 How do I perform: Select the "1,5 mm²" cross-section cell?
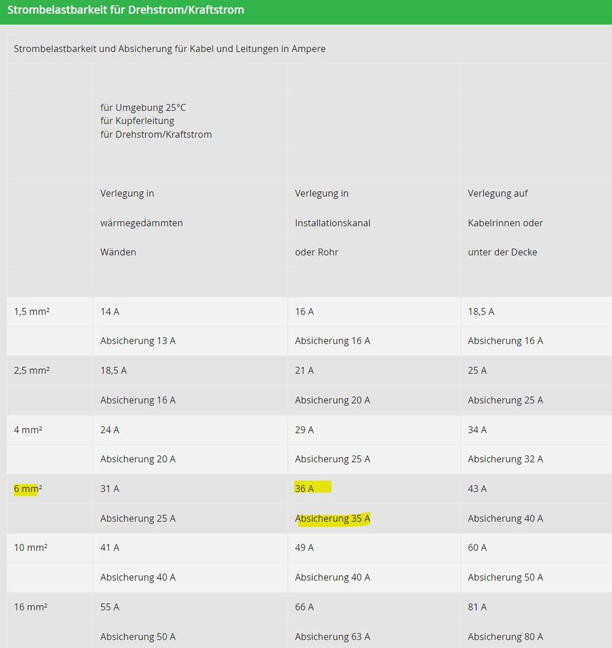pos(30,311)
